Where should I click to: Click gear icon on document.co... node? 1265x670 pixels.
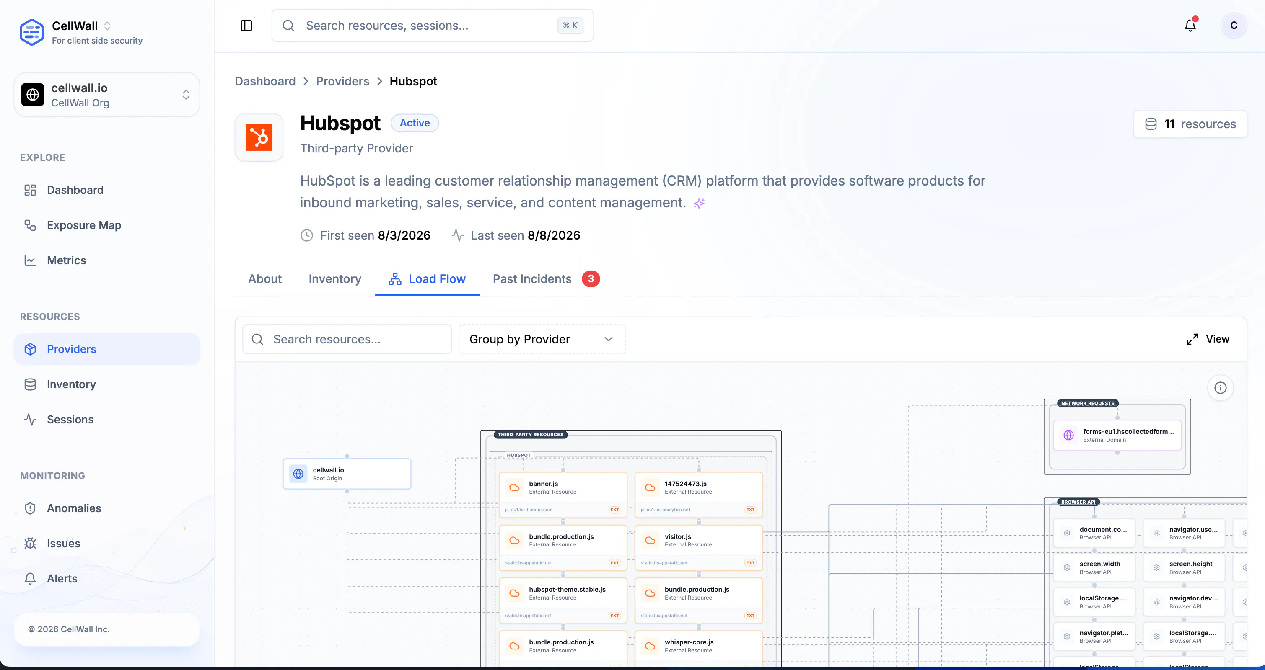coord(1067,533)
